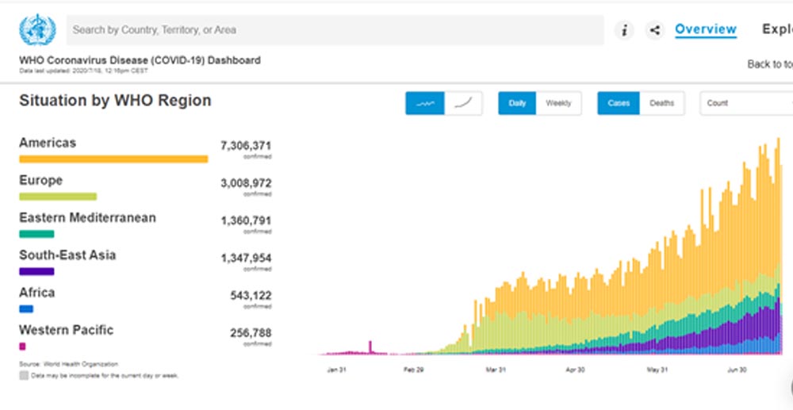The height and width of the screenshot is (410, 793).
Task: Click the WHO logo icon
Action: (37, 30)
